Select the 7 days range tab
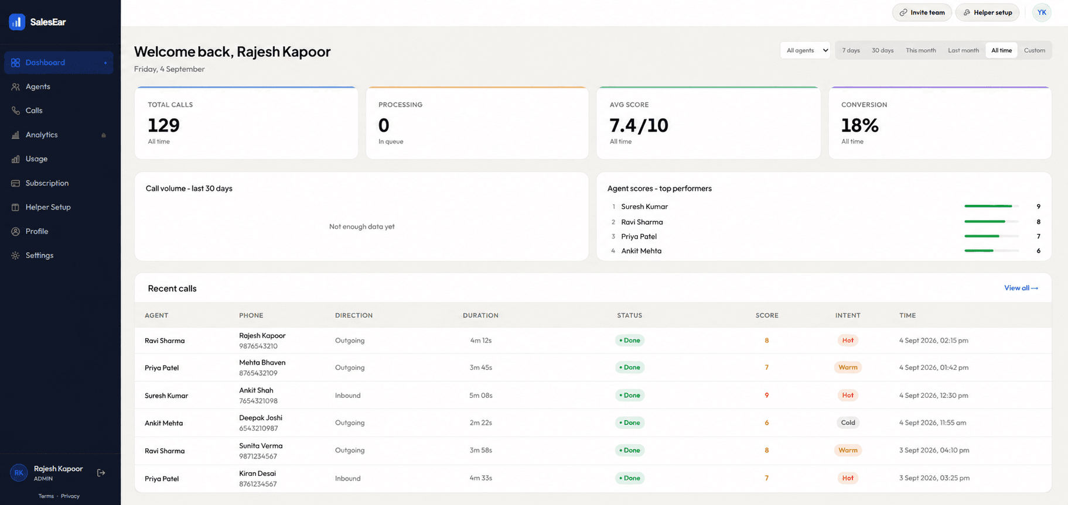This screenshot has height=505, width=1068. click(851, 50)
